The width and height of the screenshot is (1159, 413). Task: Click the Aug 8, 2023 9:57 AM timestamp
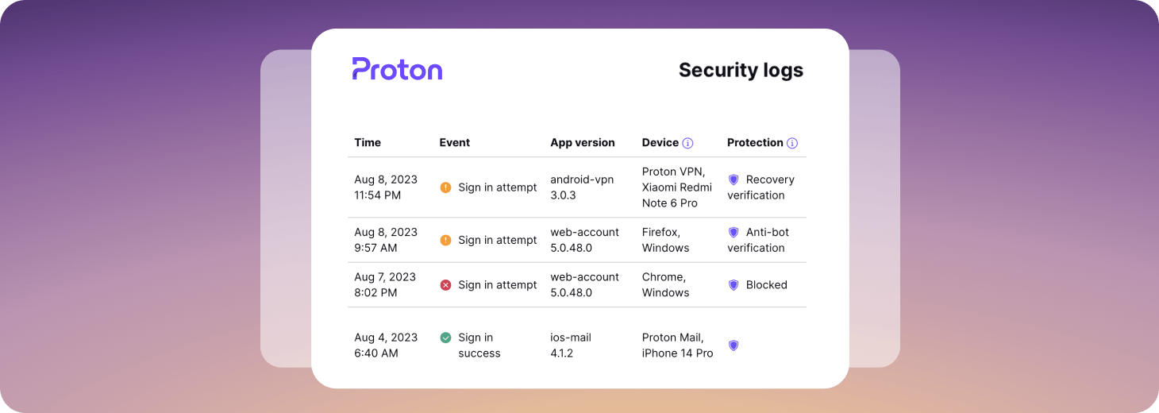[386, 240]
